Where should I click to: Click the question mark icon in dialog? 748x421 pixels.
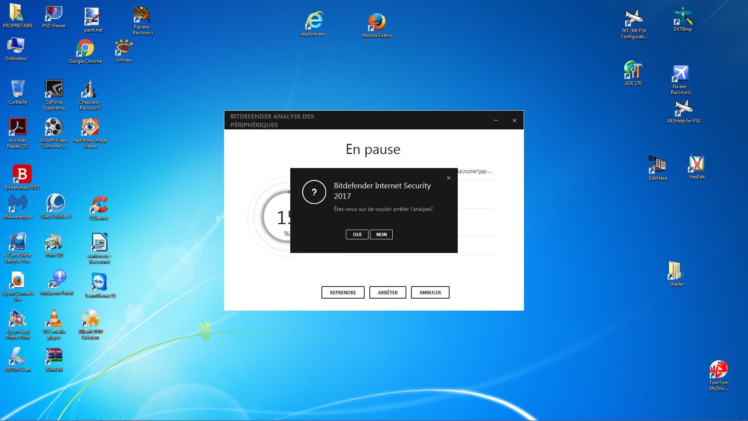pos(314,192)
